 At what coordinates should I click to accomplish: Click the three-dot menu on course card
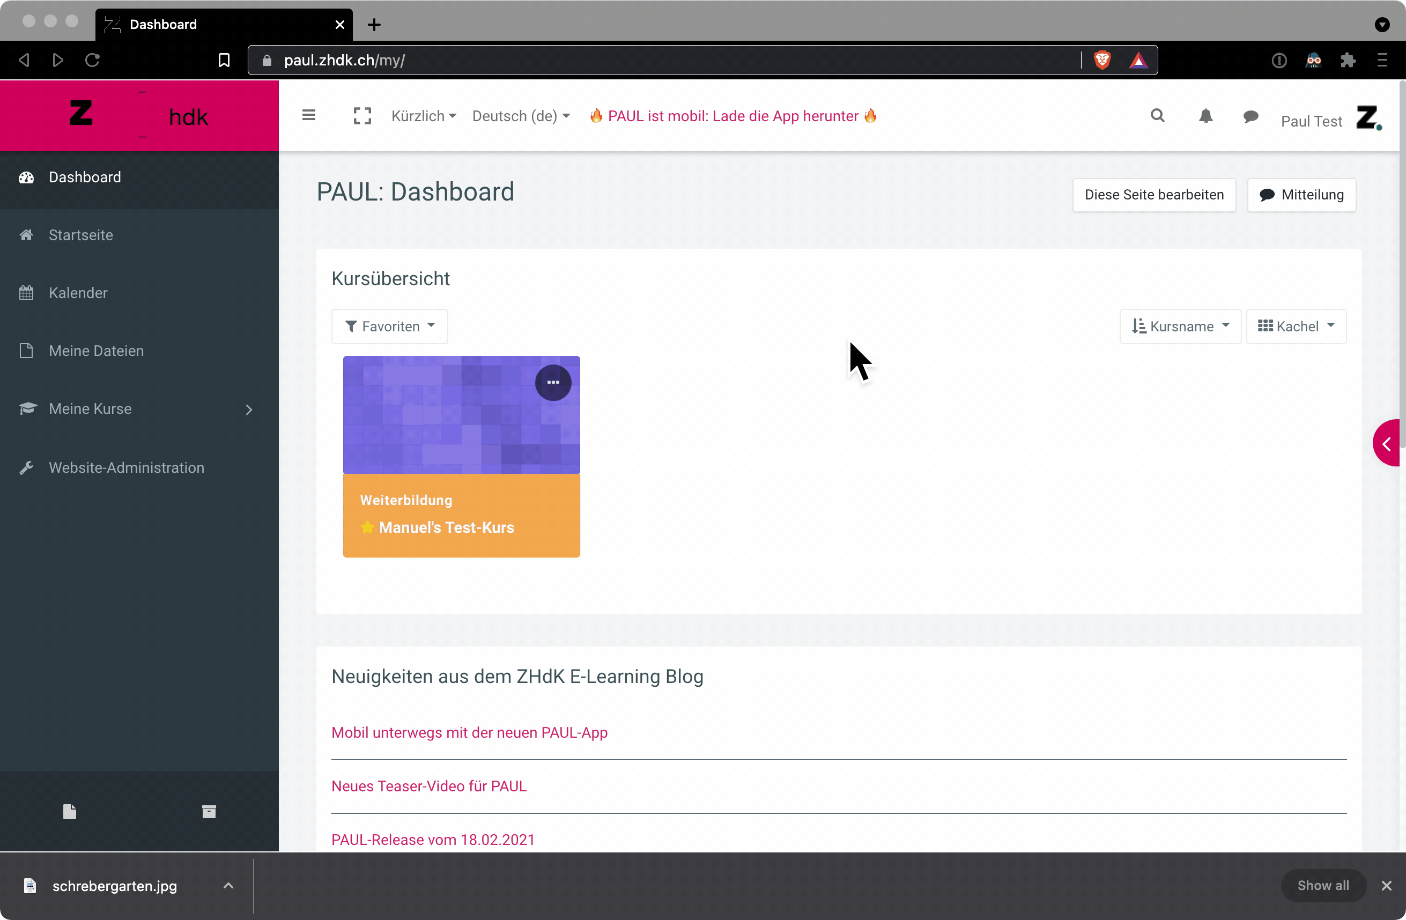[x=553, y=383]
